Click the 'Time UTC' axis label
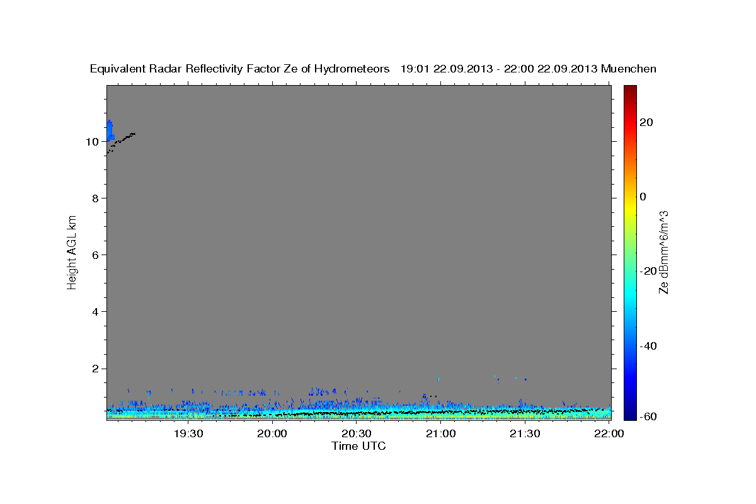The width and height of the screenshot is (756, 504). click(x=358, y=446)
